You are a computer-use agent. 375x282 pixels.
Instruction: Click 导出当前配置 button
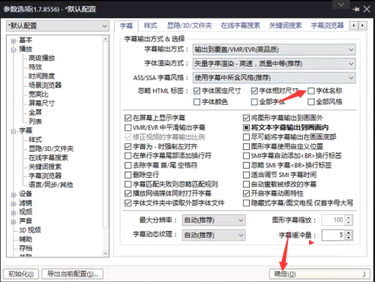point(73,274)
